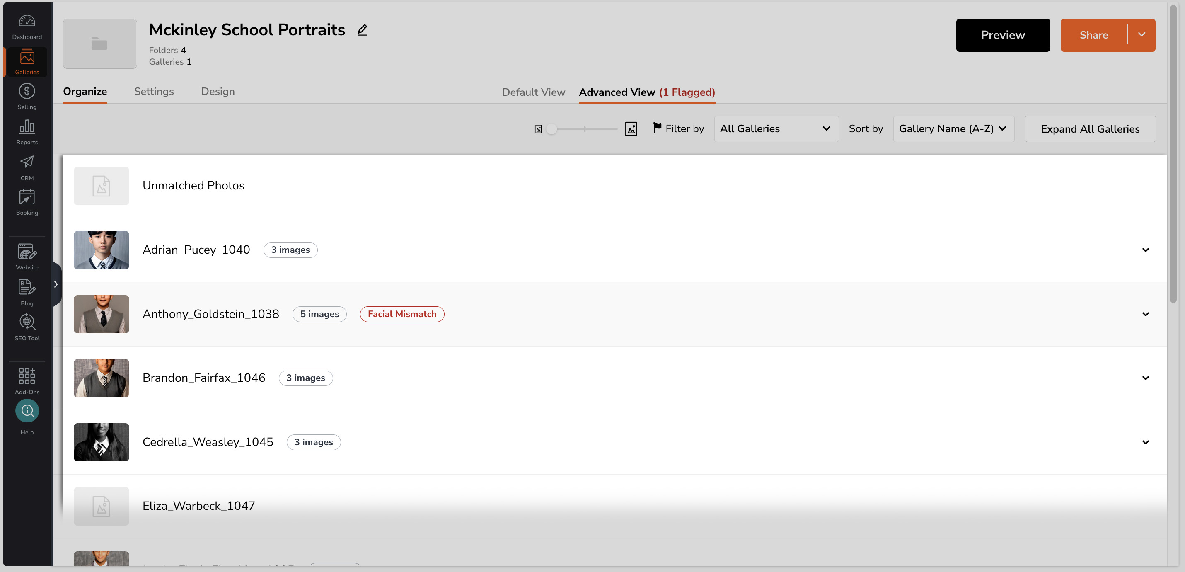The width and height of the screenshot is (1185, 572).
Task: Click the Unmatched Photos placeholder thumbnail
Action: pos(101,186)
